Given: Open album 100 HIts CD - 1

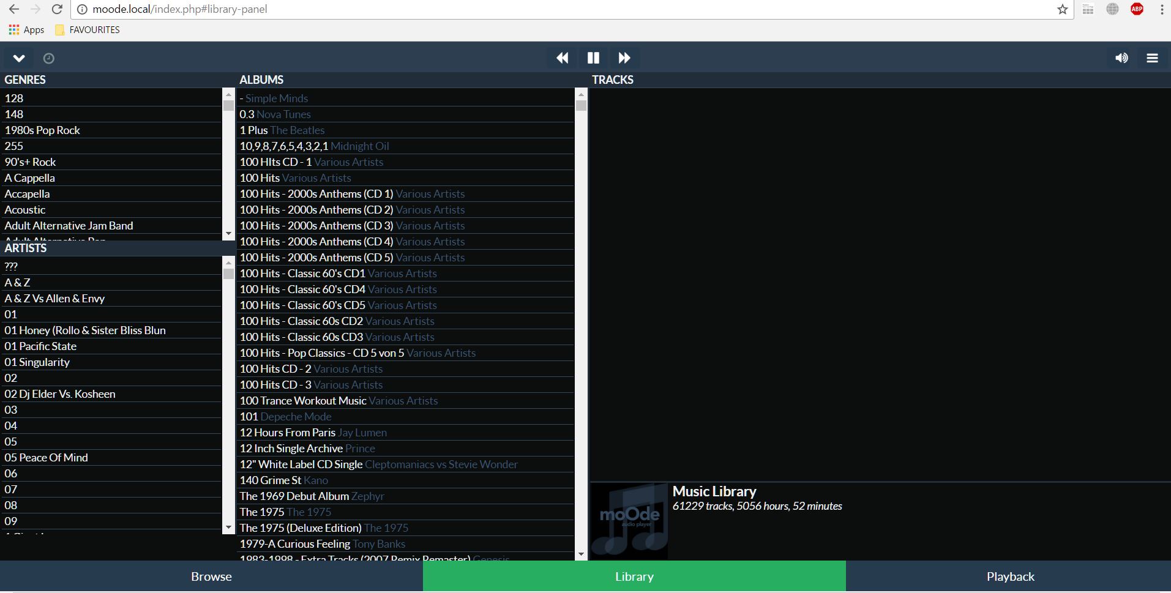Looking at the screenshot, I should tap(405, 162).
